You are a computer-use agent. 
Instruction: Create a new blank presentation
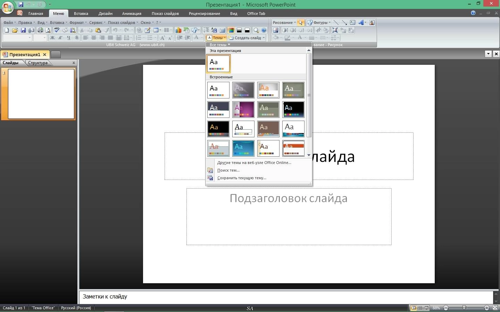click(7, 30)
